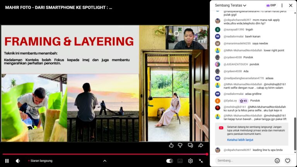Click the thumbs down dislike icon
This screenshot has width=297, height=167.
point(180,145)
